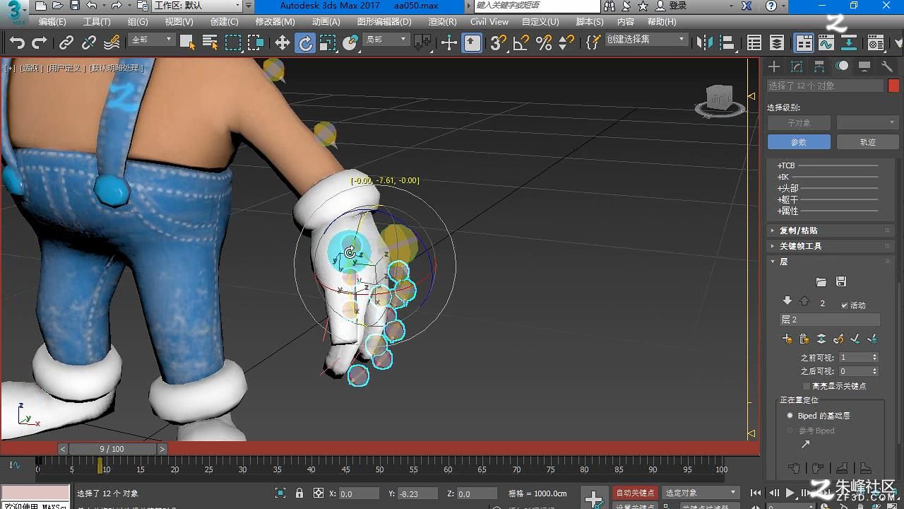Click the '层 2' layer name field
Image resolution: width=904 pixels, height=509 pixels.
click(829, 320)
